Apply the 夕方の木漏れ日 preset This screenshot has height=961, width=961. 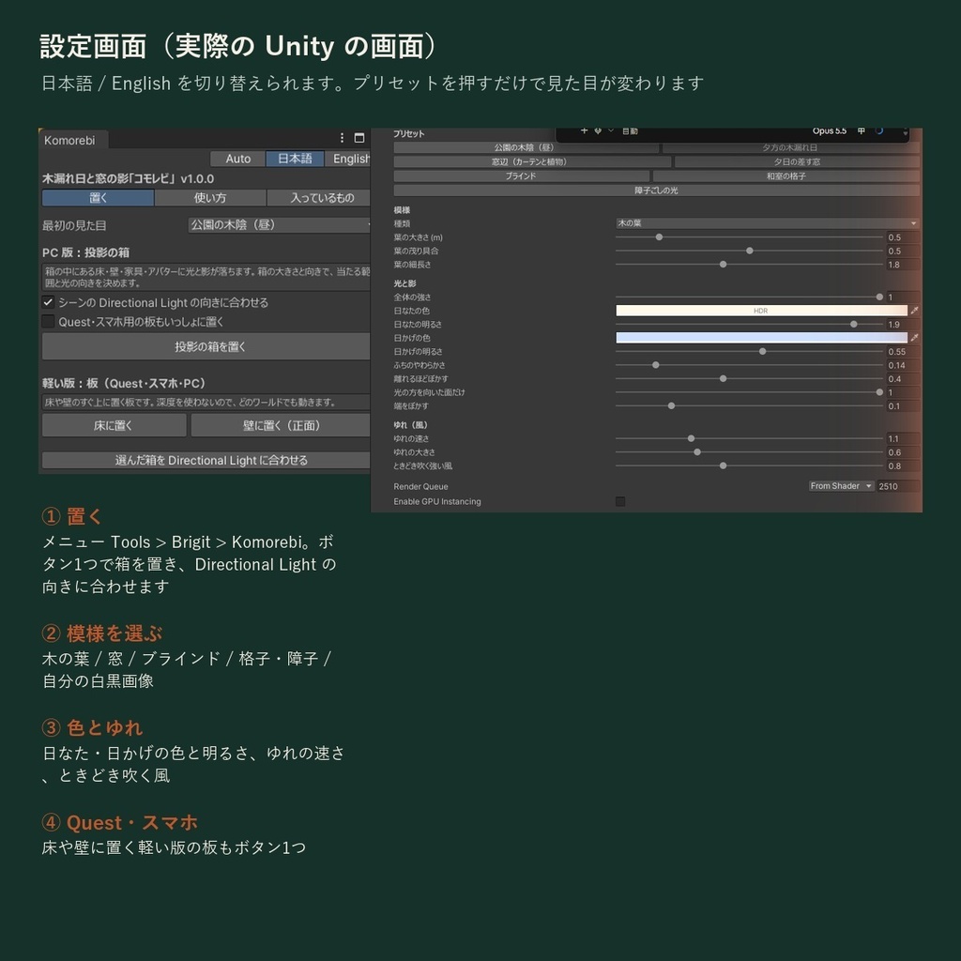click(790, 147)
